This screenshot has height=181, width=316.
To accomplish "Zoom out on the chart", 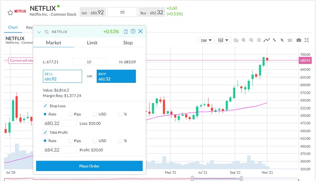I will tap(251, 40).
